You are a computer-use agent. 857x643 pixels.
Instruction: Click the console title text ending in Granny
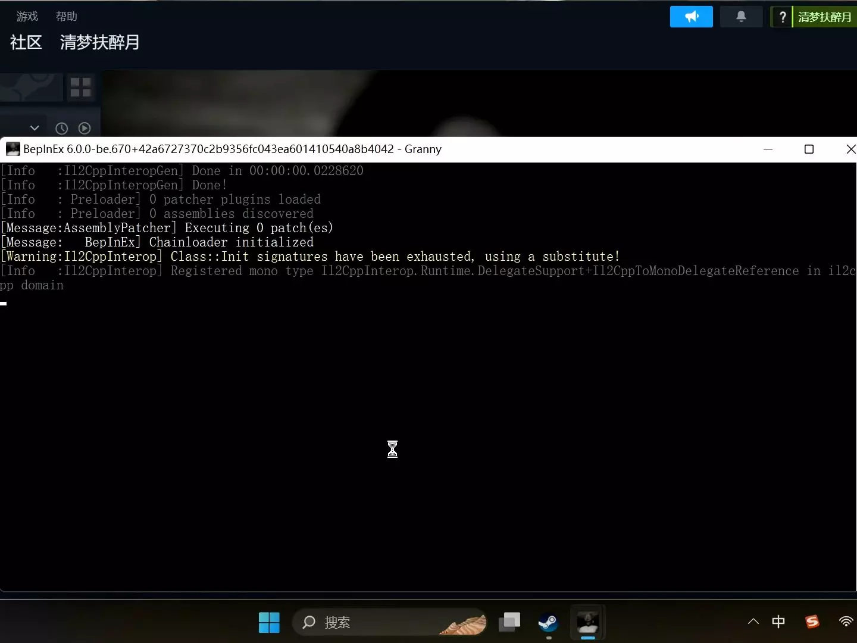[233, 149]
